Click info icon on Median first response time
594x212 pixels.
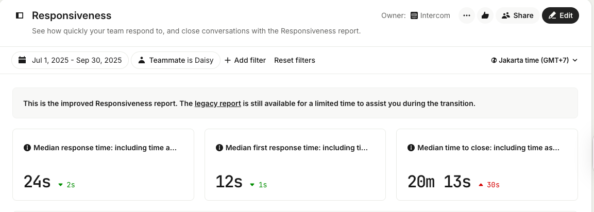point(219,148)
